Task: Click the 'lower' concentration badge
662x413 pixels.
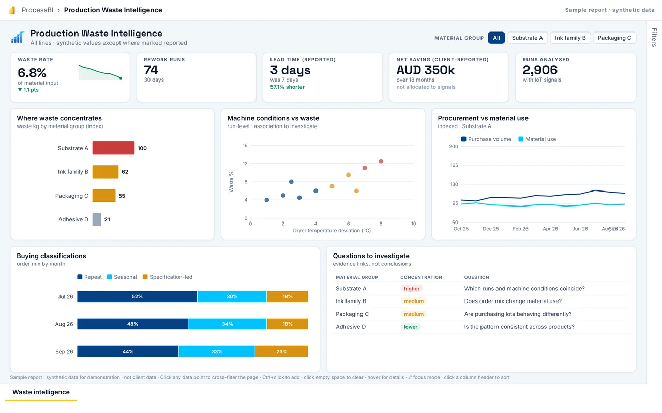Action: 411,327
